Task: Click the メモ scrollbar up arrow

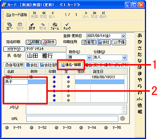Action: [124, 107]
